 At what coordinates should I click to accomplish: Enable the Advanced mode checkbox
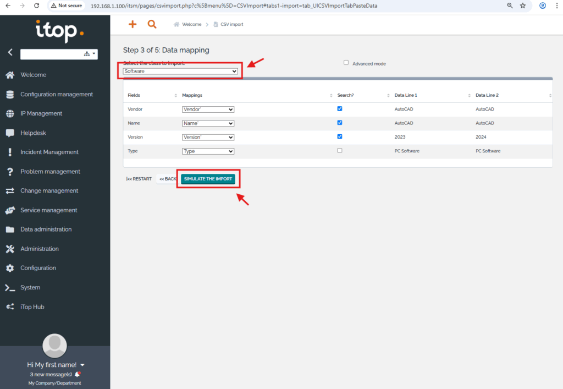[x=346, y=63]
